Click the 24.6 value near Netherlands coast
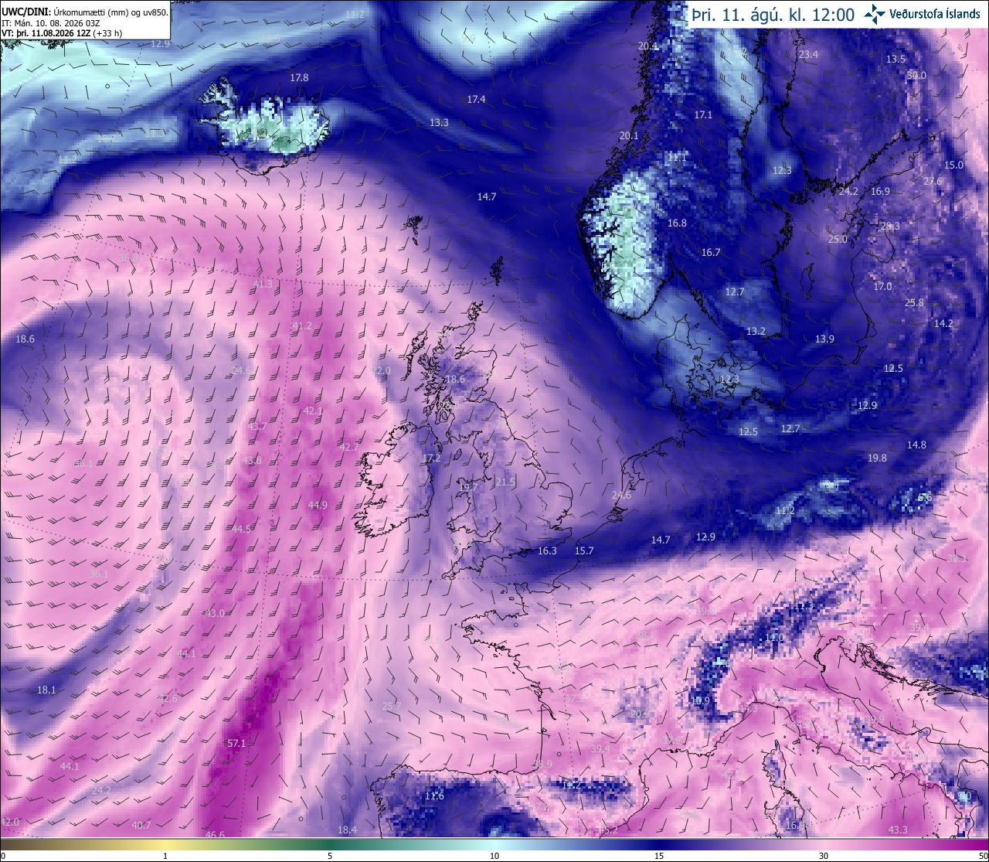 pos(621,495)
